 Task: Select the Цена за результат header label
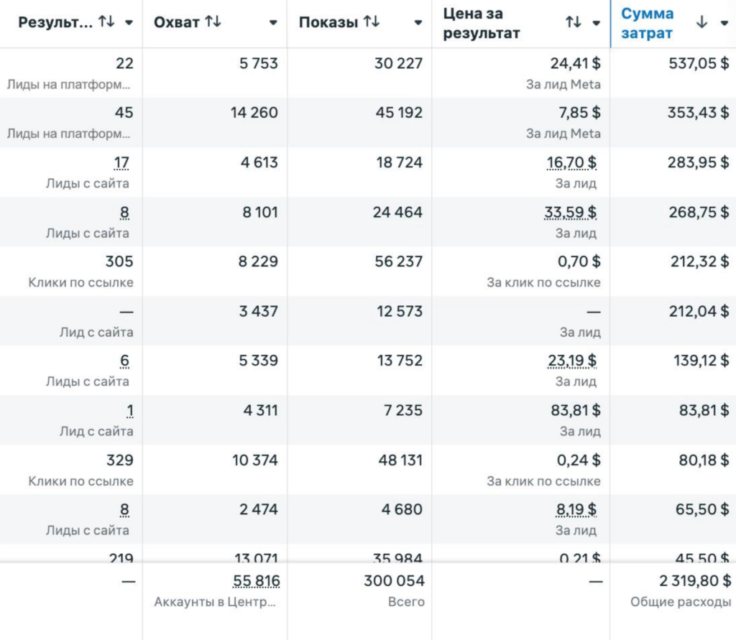pos(482,23)
